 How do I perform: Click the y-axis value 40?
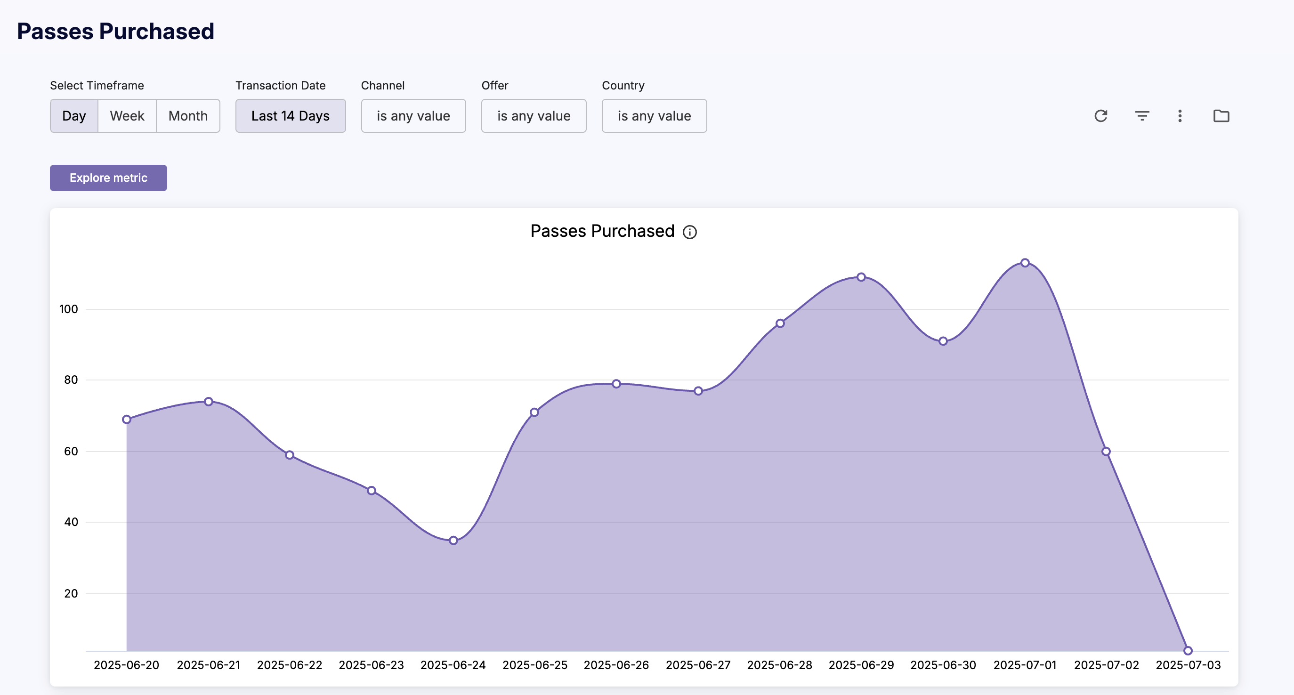tap(71, 522)
